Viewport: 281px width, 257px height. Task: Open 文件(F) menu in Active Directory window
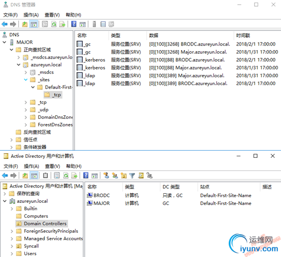pyautogui.click(x=11, y=166)
